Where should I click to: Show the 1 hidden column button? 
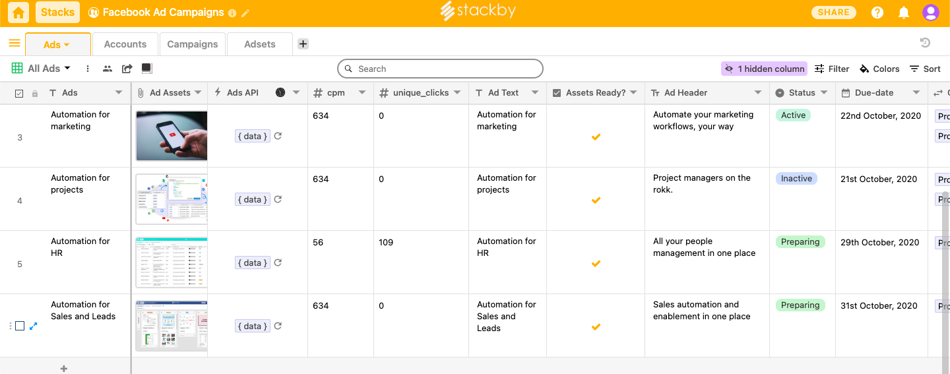764,69
